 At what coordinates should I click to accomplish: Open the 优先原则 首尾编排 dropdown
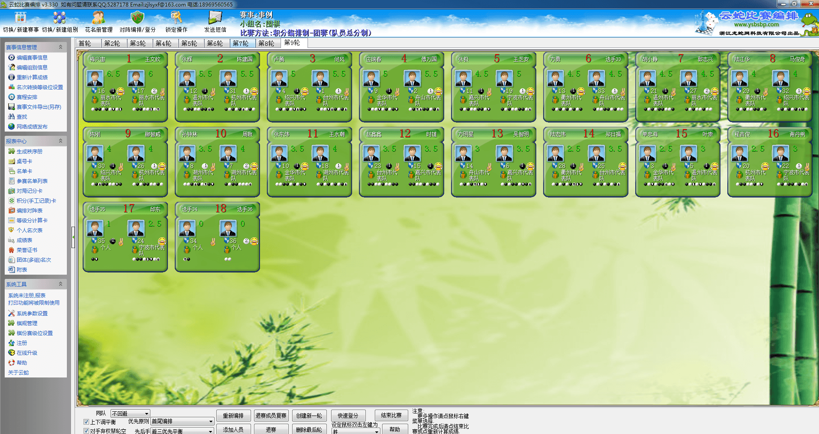point(182,422)
